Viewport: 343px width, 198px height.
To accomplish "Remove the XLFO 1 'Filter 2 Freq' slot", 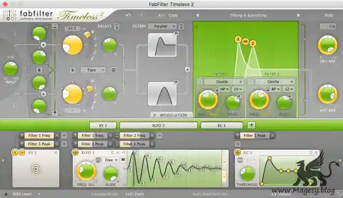I will click(x=152, y=135).
